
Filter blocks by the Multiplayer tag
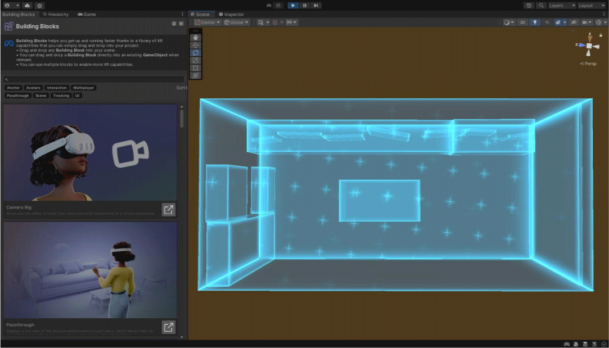coord(83,88)
